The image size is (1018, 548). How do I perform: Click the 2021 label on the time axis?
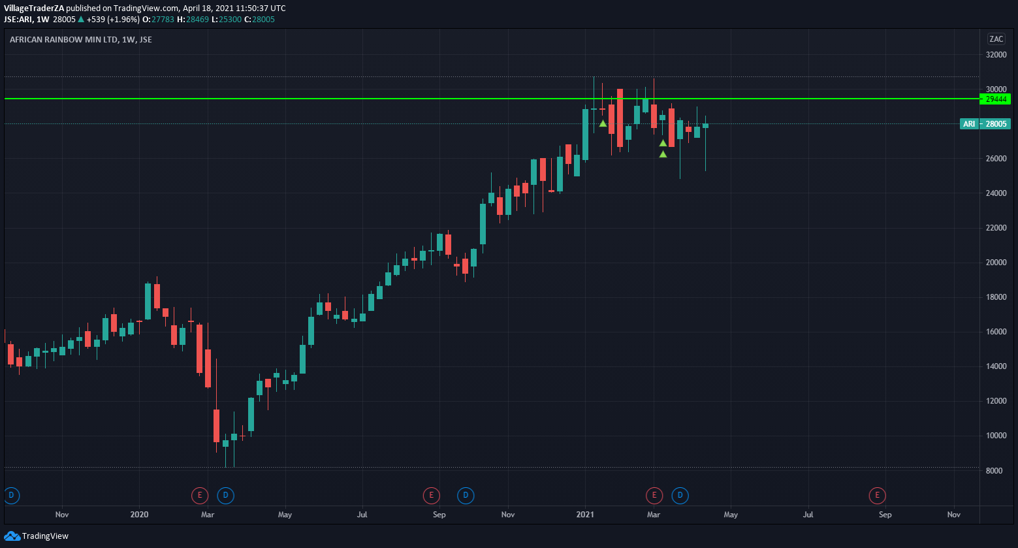coord(584,515)
